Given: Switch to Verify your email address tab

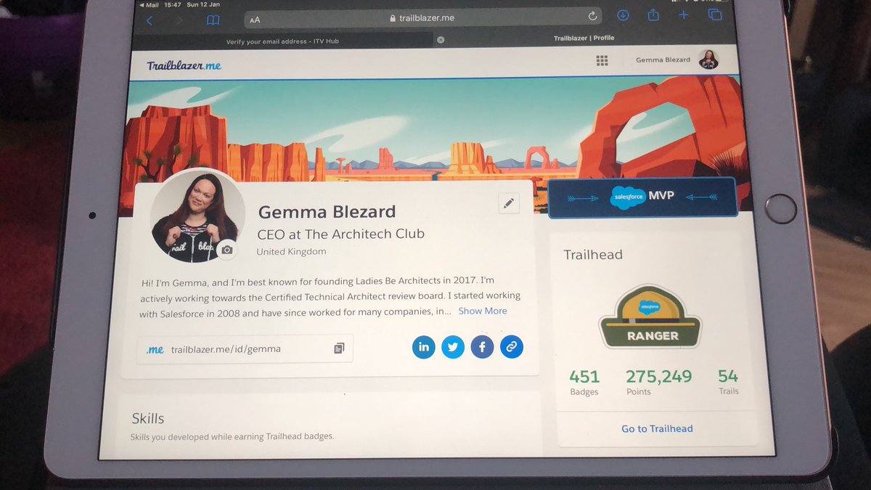Looking at the screenshot, I should (x=282, y=41).
